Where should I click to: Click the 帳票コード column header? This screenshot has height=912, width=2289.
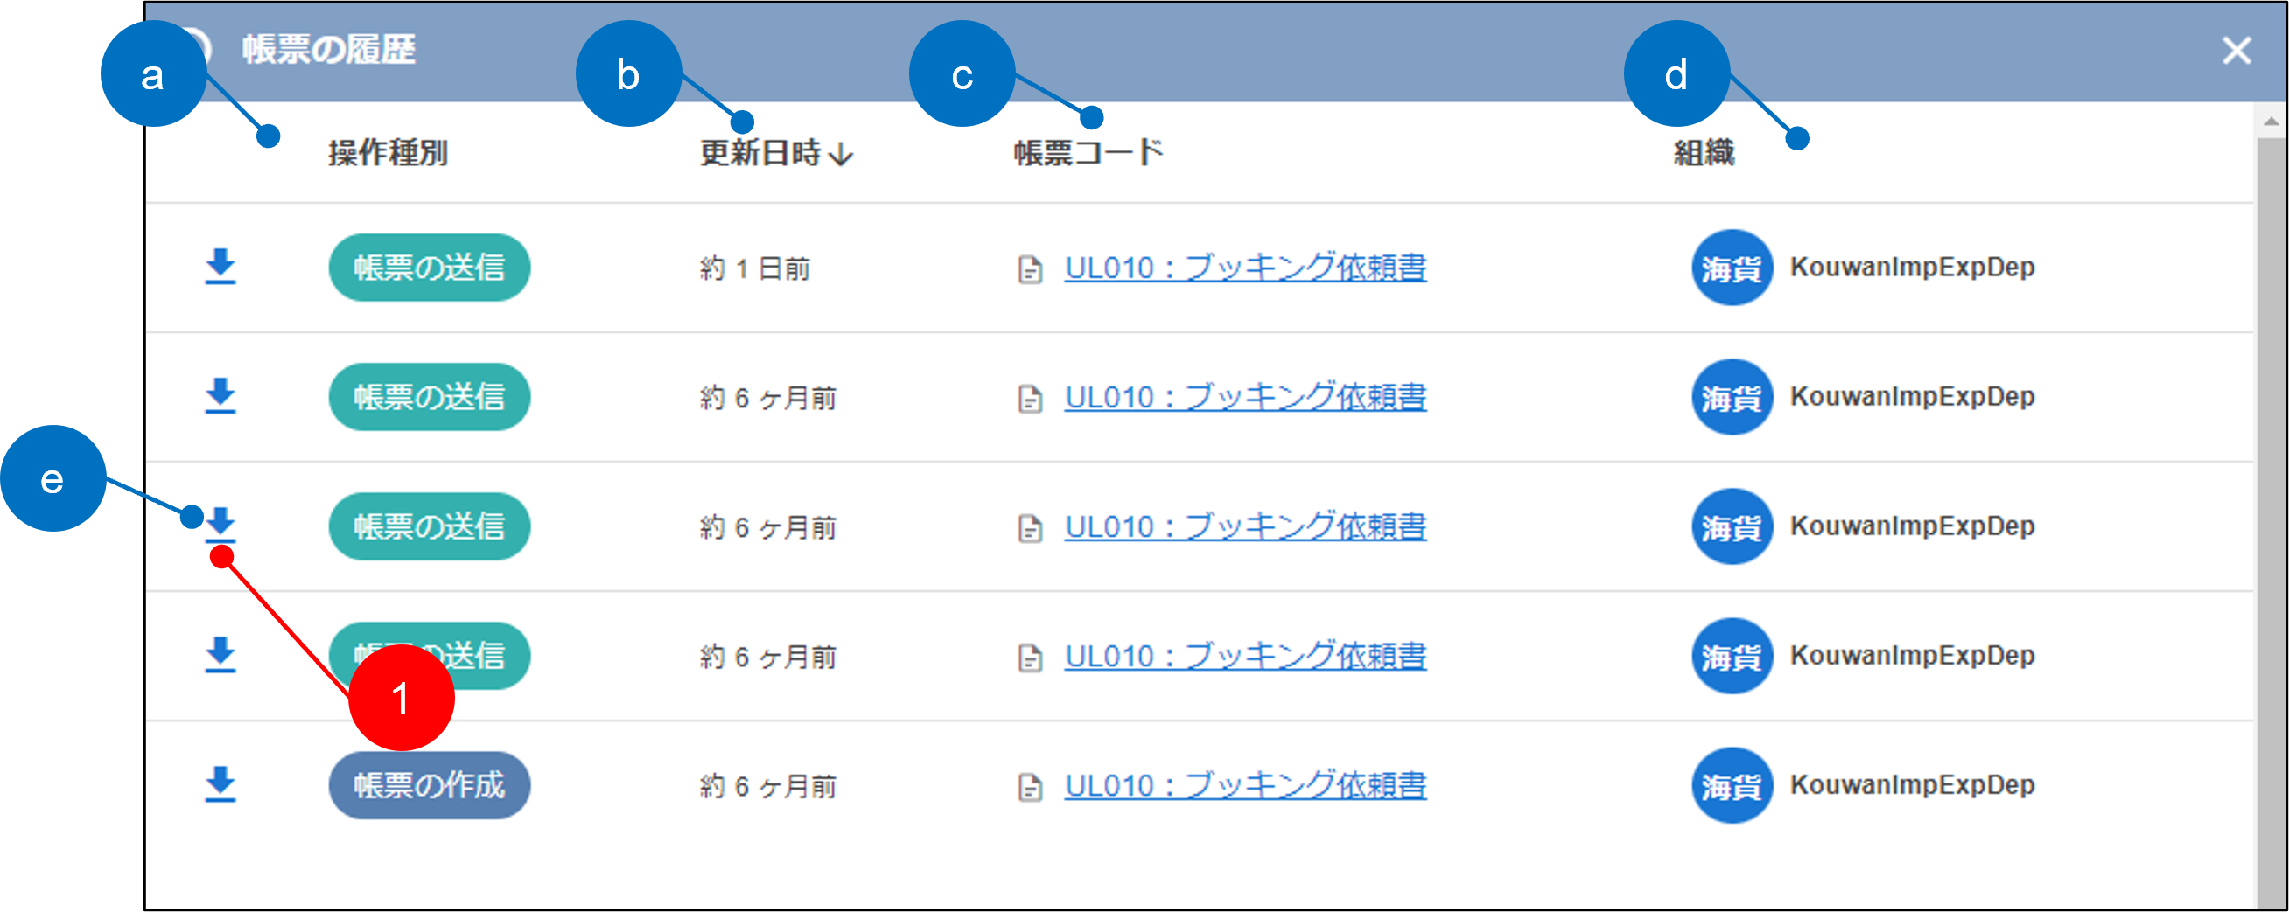click(x=1088, y=153)
